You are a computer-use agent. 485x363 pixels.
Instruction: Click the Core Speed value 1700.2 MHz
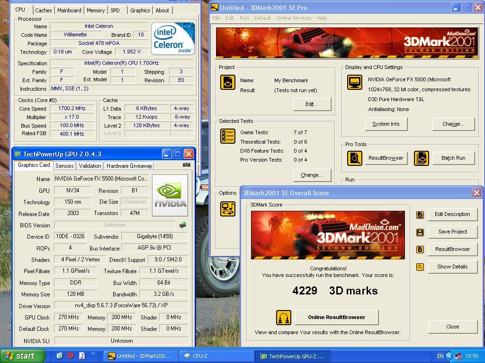pos(72,108)
